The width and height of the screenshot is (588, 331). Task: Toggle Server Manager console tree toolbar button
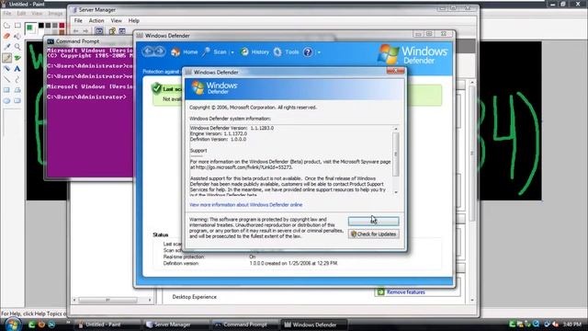point(99,30)
